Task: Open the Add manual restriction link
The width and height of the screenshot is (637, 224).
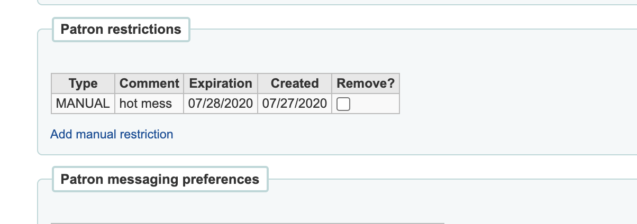Action: [112, 134]
